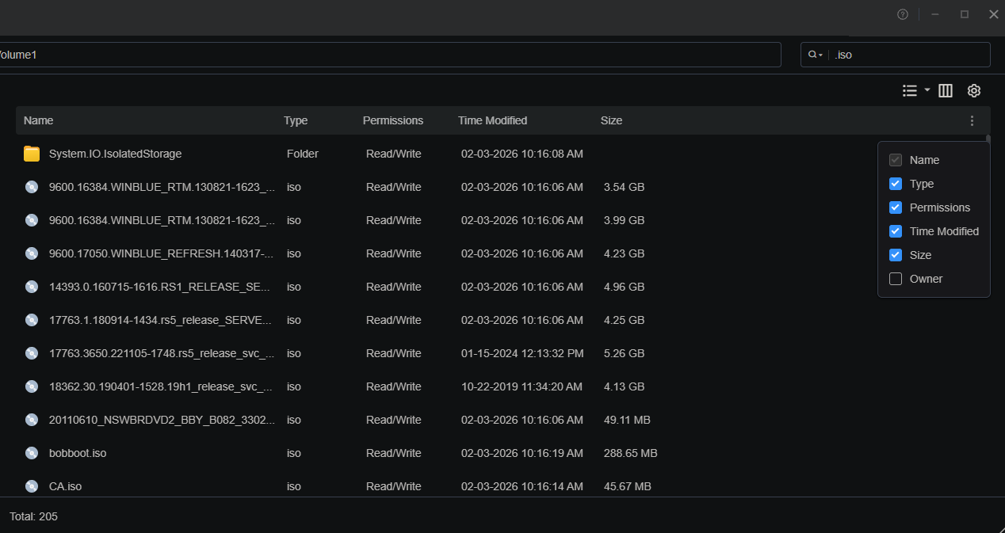Uncheck the Permissions column checkbox
The image size is (1005, 533).
click(x=896, y=207)
